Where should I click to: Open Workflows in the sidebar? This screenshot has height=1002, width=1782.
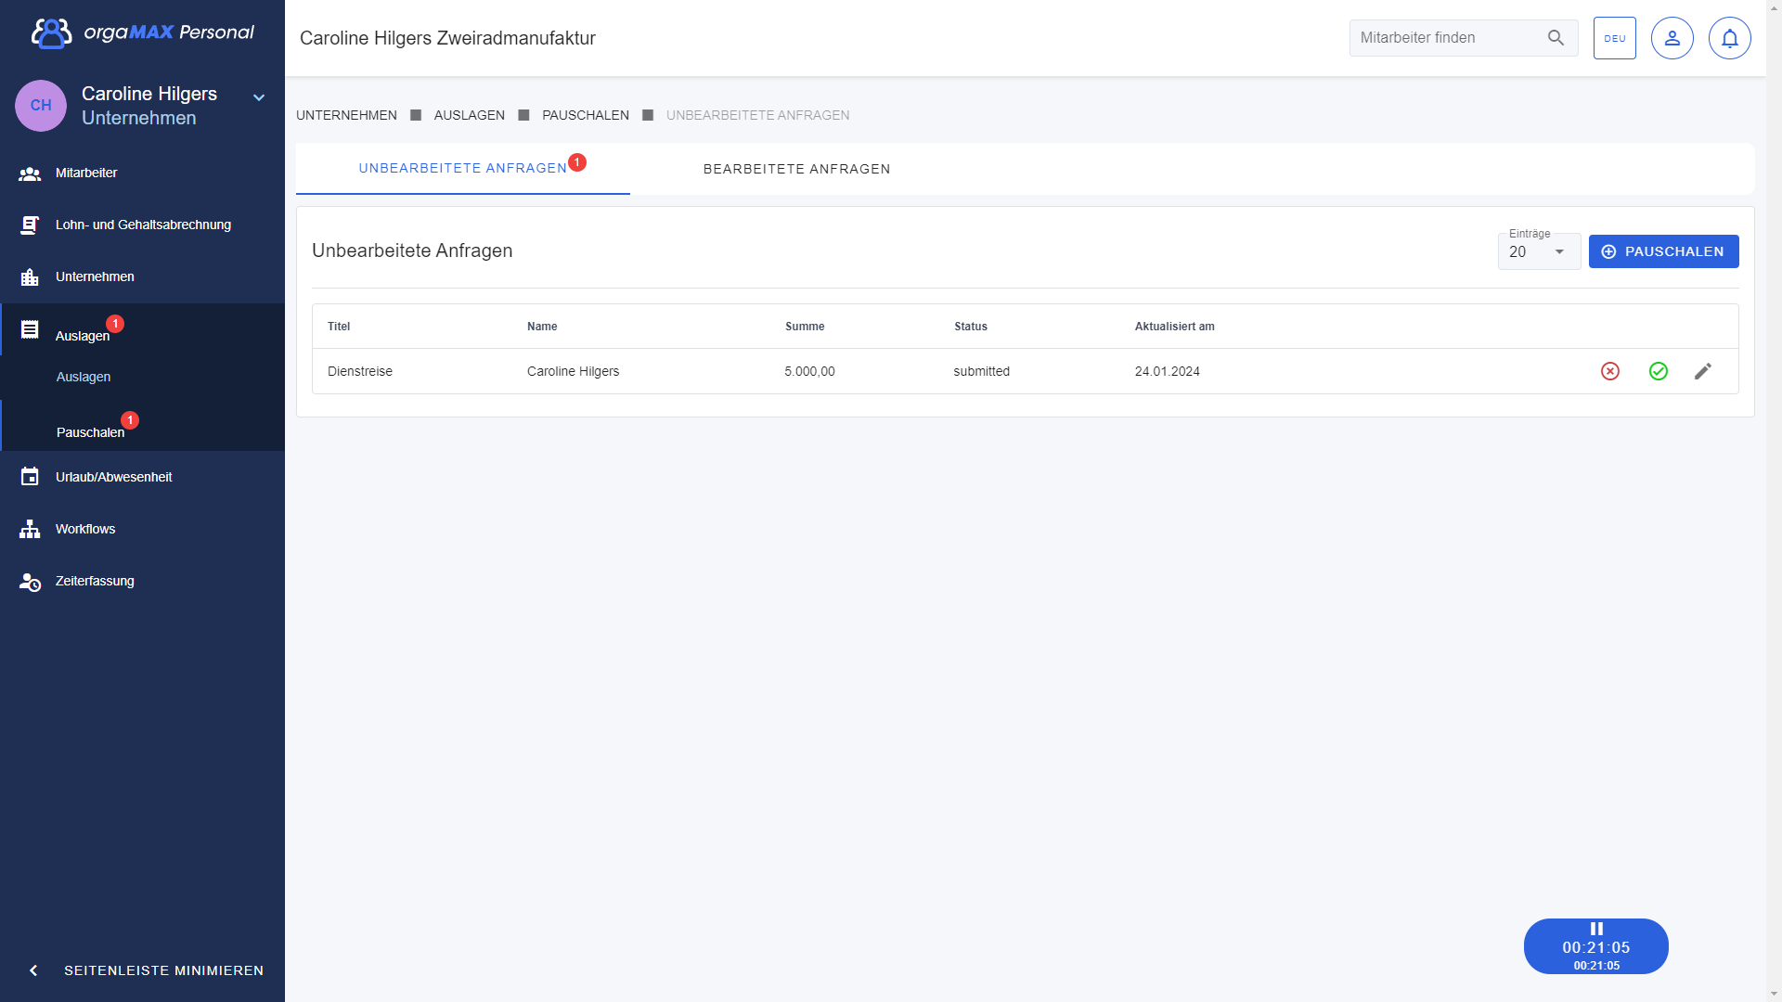click(85, 530)
